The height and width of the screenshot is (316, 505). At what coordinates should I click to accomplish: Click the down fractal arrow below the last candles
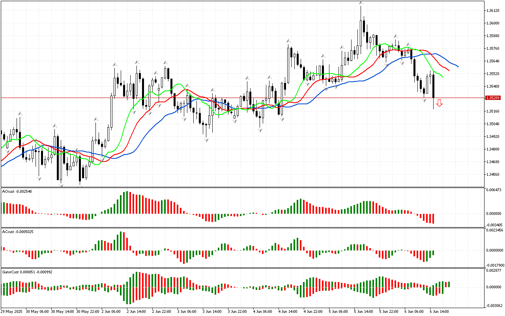[424, 100]
